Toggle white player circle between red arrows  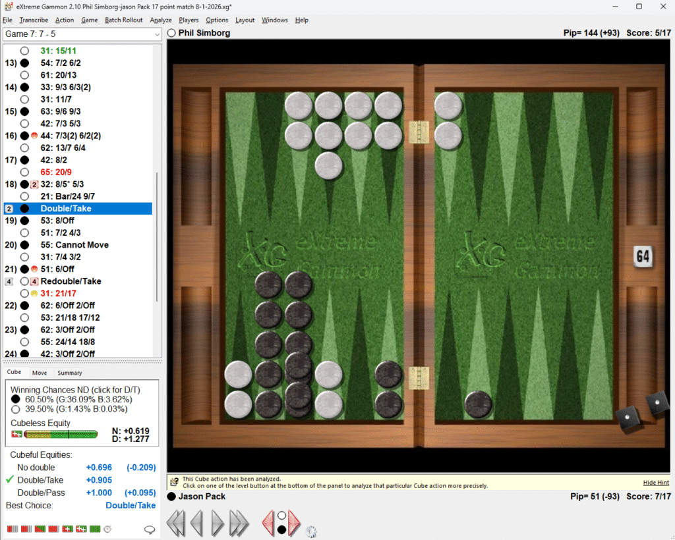(281, 515)
